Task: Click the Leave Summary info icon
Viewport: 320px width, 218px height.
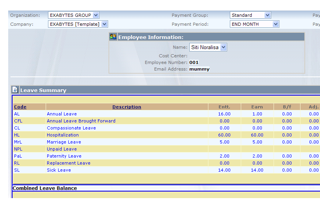Action: point(15,90)
